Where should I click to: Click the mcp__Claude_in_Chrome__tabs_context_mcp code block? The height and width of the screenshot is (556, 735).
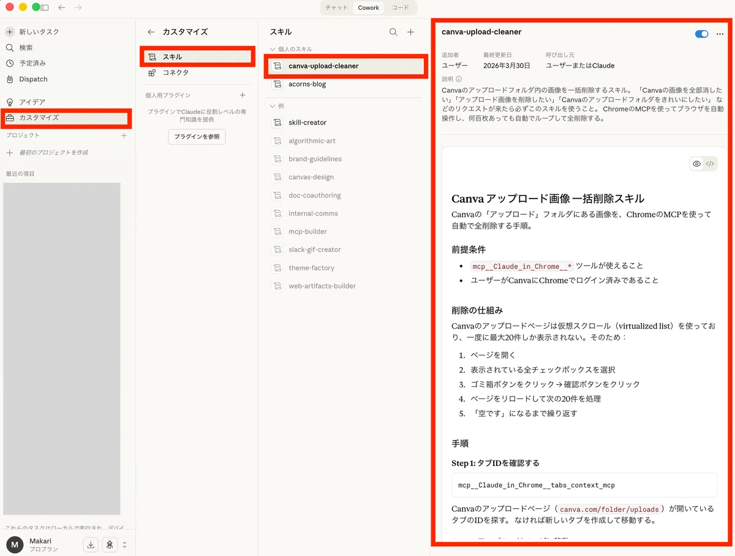pyautogui.click(x=584, y=485)
